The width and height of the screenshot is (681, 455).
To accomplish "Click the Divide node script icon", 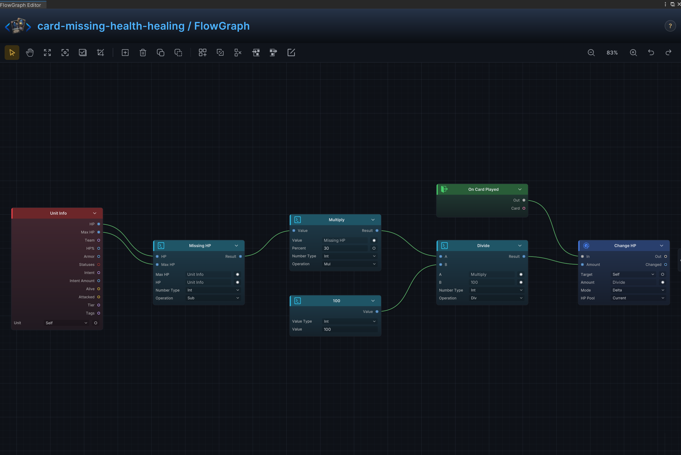I will click(444, 246).
